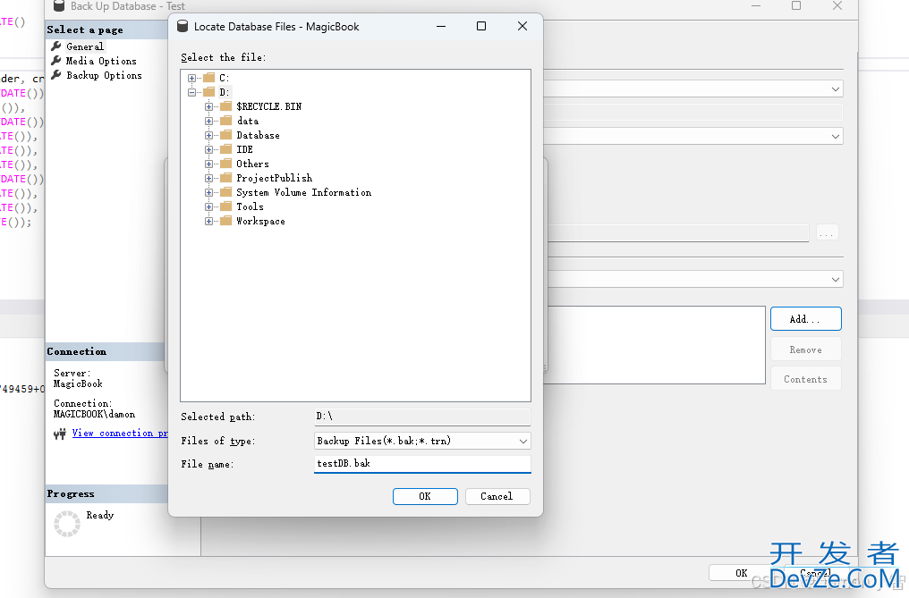The image size is (909, 598).
Task: Click the Workspace folder icon
Action: 226,221
